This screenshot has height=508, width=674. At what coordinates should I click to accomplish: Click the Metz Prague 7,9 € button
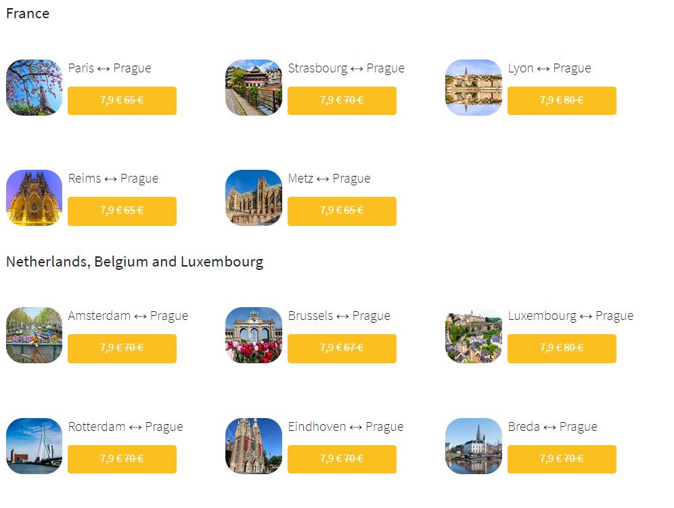tap(342, 211)
